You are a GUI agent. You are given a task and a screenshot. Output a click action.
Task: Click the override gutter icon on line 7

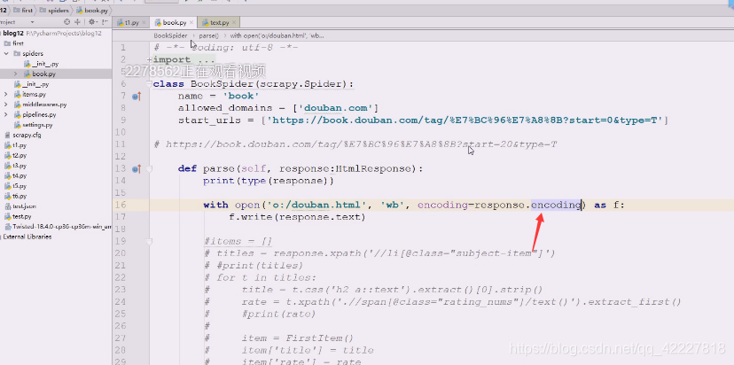tap(137, 96)
